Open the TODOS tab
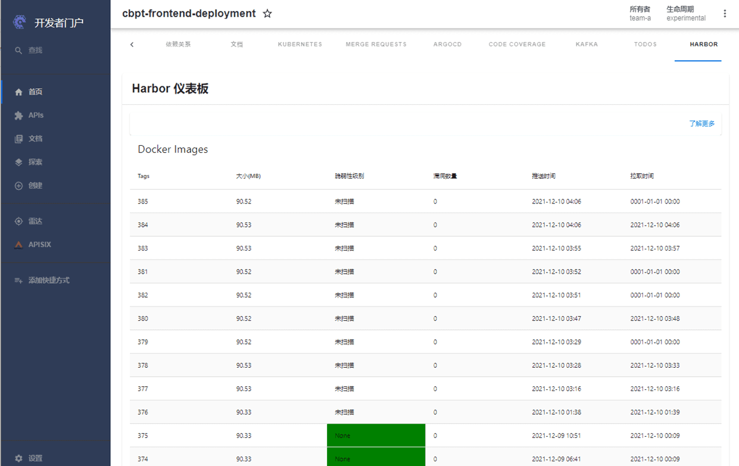This screenshot has width=739, height=466. pos(646,45)
